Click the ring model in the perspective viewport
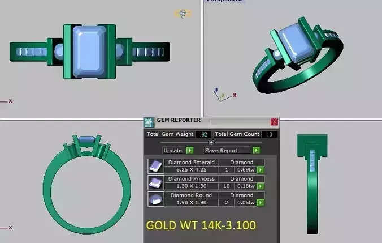The image size is (382, 243). pos(298,56)
